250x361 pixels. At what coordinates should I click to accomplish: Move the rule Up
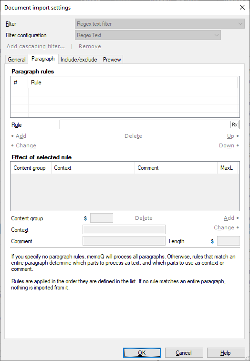tap(230, 136)
